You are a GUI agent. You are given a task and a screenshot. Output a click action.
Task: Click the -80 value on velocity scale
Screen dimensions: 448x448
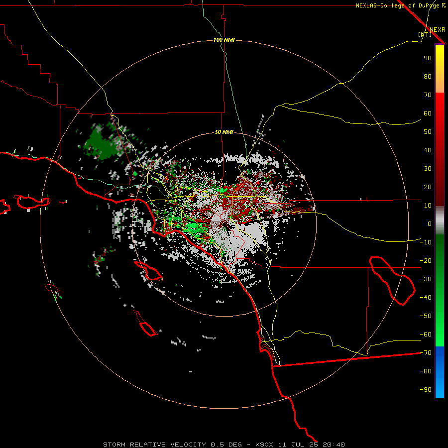point(426,371)
